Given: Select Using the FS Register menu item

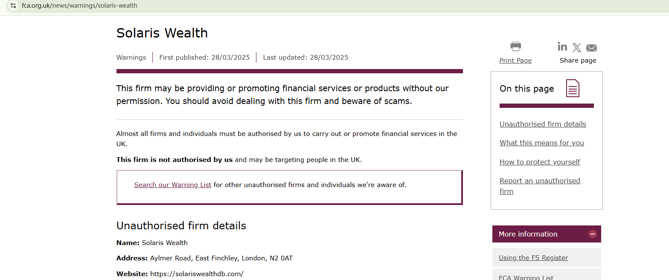Looking at the screenshot, I should coord(533,257).
